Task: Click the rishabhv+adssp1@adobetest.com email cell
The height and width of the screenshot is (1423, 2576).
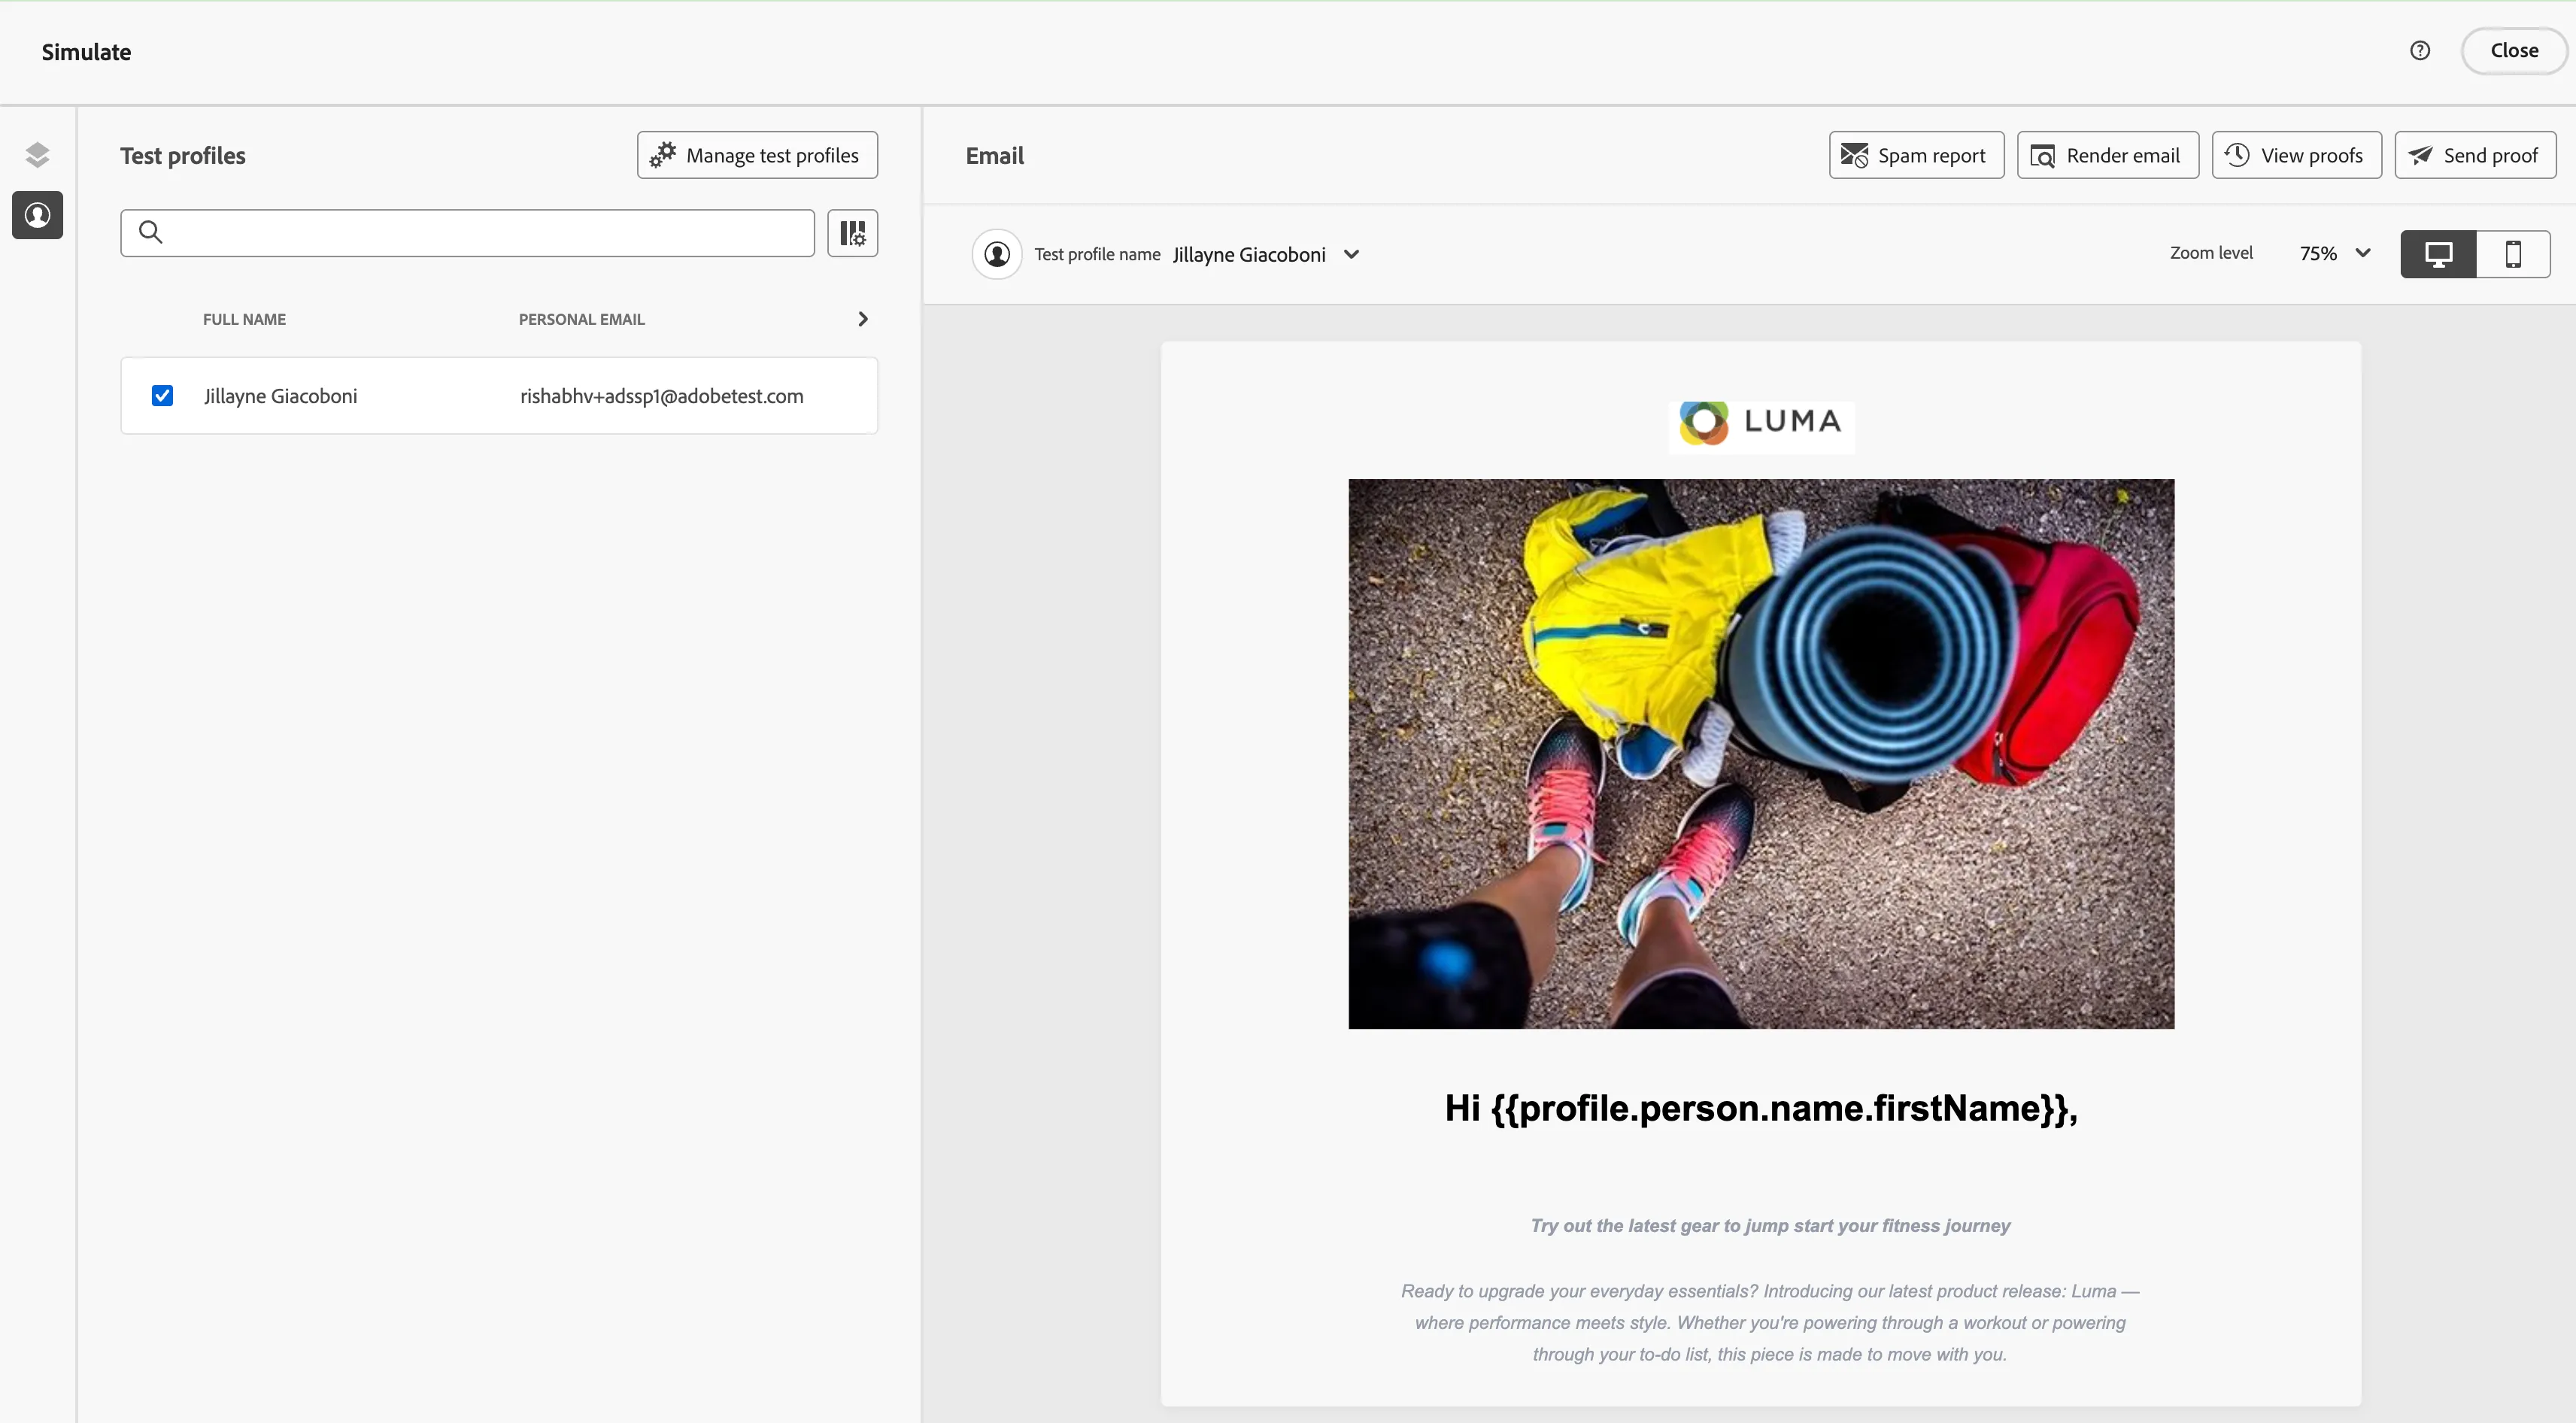Action: [661, 396]
